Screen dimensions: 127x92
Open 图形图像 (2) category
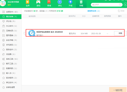click(11, 35)
